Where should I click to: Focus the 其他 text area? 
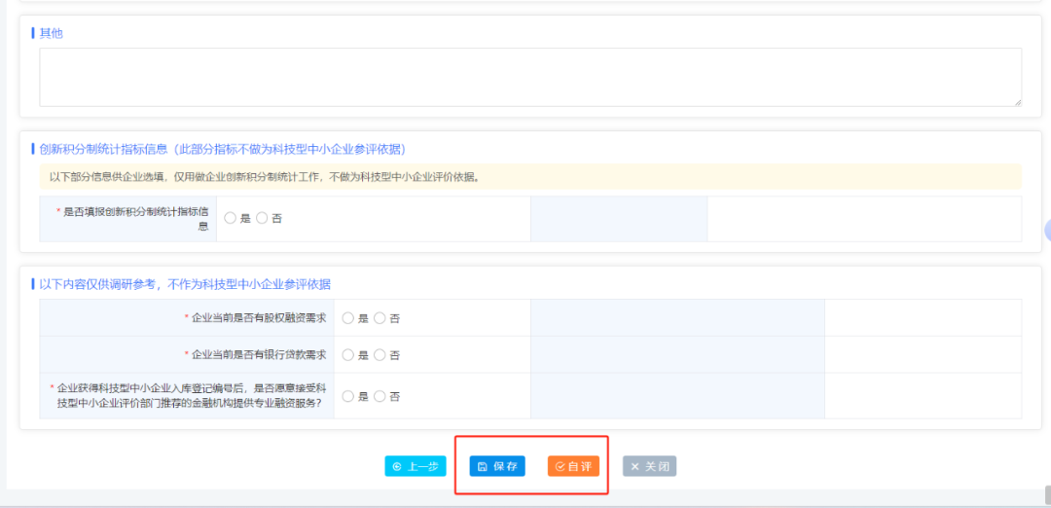(529, 77)
